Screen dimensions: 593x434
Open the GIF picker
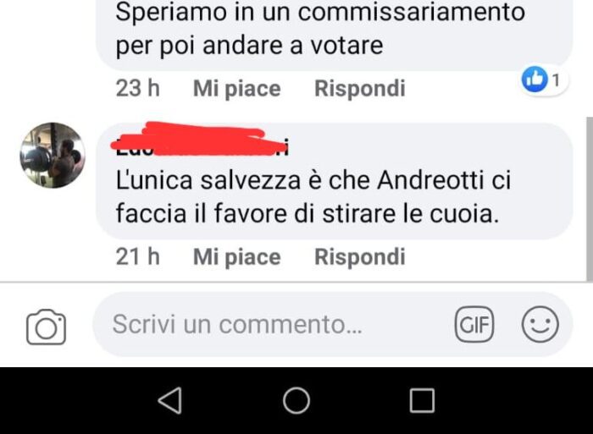coord(474,325)
